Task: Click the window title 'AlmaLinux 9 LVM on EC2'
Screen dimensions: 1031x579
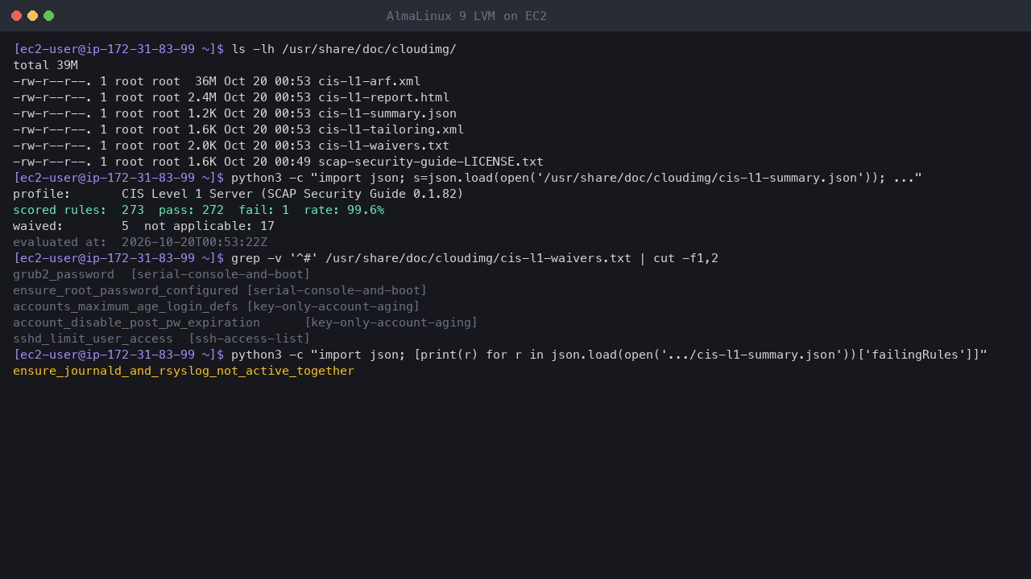Action: (466, 16)
